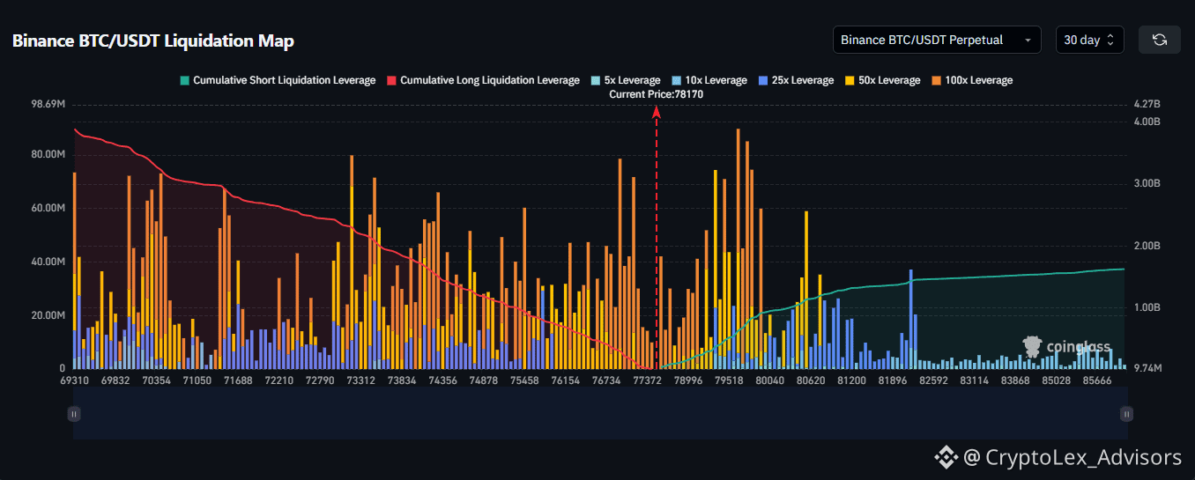This screenshot has width=1195, height=480.
Task: Open the 30 day range selector
Action: pos(1089,40)
